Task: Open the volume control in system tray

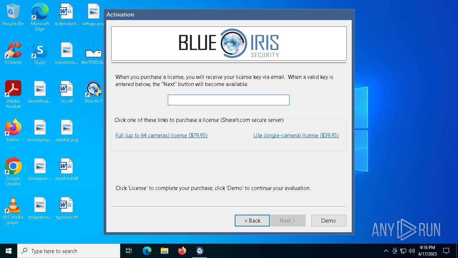Action: (x=412, y=251)
